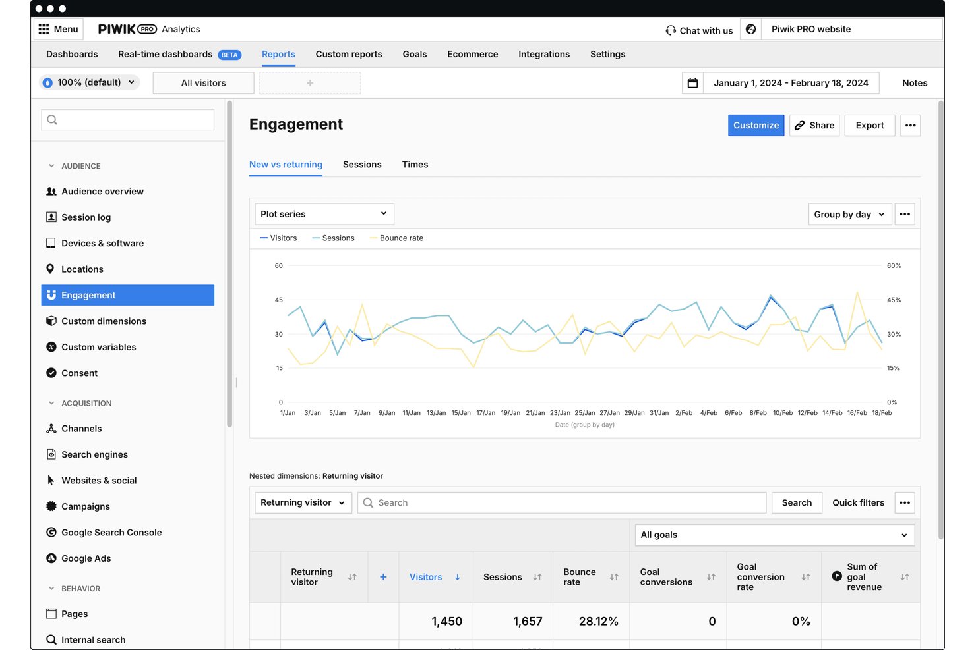Collapse the ACQUISITION section
The image size is (976, 650).
point(51,403)
